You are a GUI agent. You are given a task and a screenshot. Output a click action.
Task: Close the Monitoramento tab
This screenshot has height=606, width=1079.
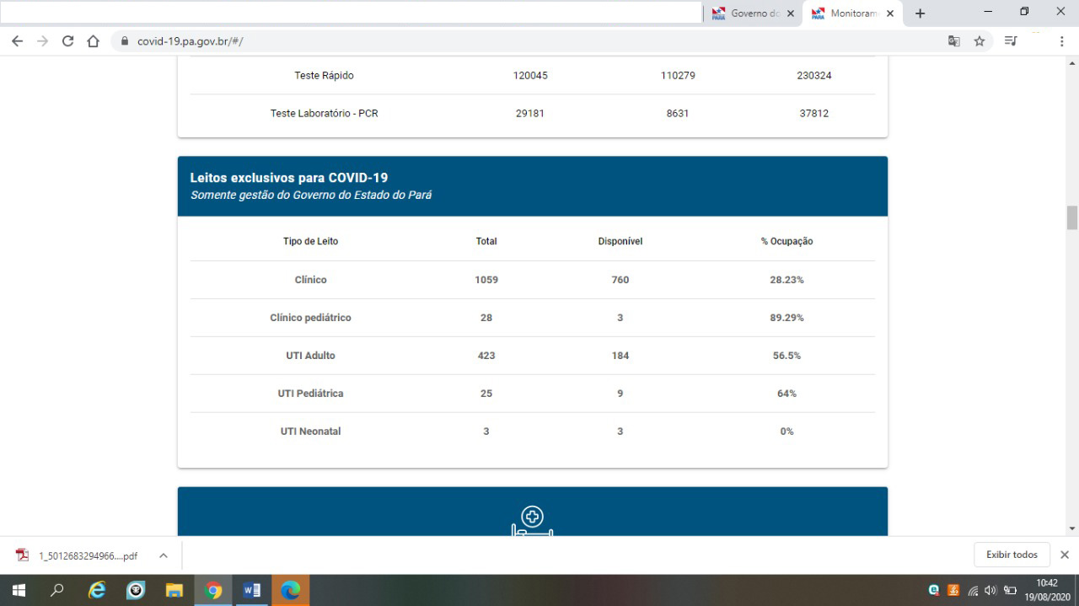pyautogui.click(x=890, y=13)
